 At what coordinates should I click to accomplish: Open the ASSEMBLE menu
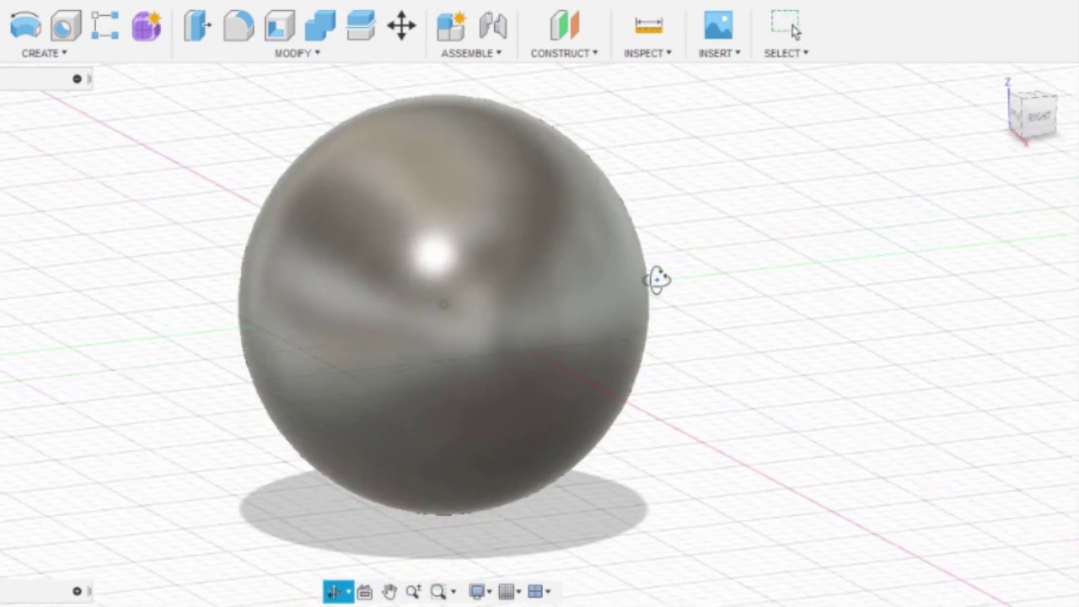tap(471, 53)
